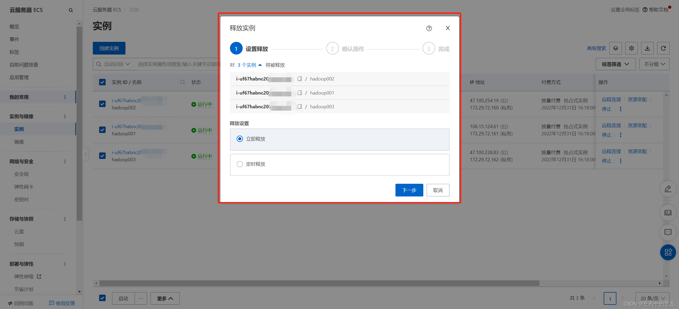Open 云盘 in the sidebar
This screenshot has height=309, width=679.
19,232
